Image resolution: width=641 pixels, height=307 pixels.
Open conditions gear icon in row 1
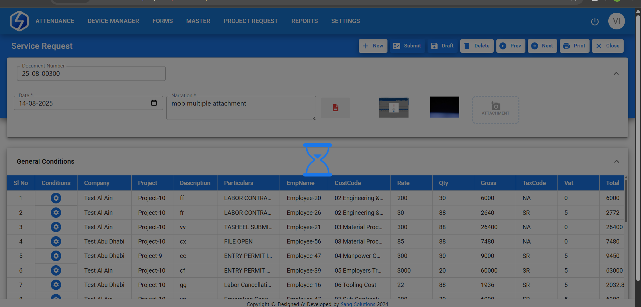click(x=56, y=198)
